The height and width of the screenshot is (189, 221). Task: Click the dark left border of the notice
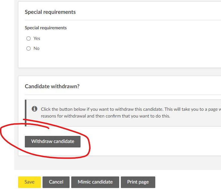[25, 113]
